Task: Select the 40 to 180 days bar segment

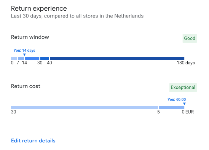Action: [117, 58]
